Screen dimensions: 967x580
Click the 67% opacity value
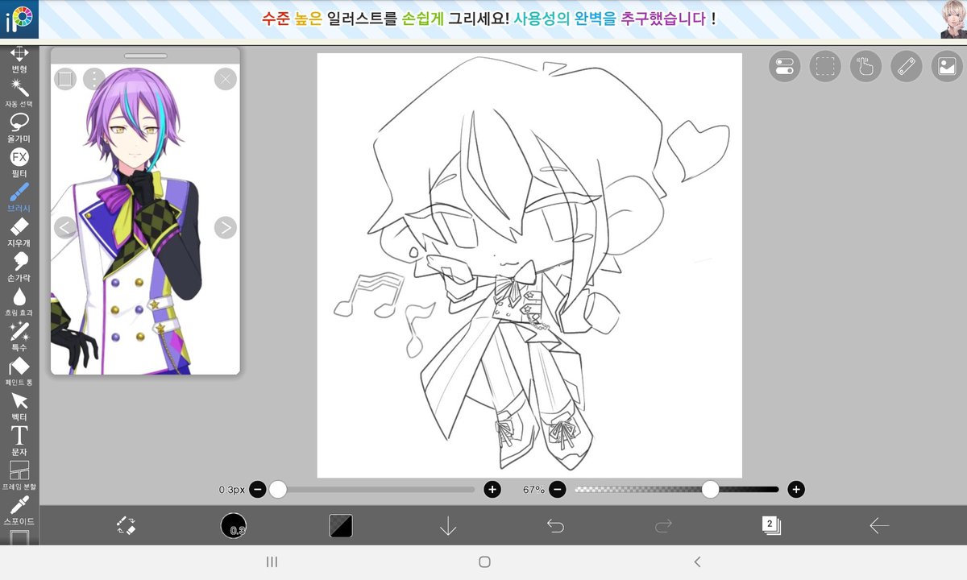[533, 489]
